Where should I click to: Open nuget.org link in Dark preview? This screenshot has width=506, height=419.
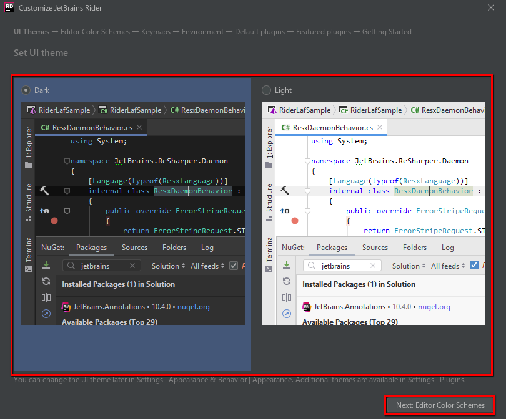[x=194, y=307]
